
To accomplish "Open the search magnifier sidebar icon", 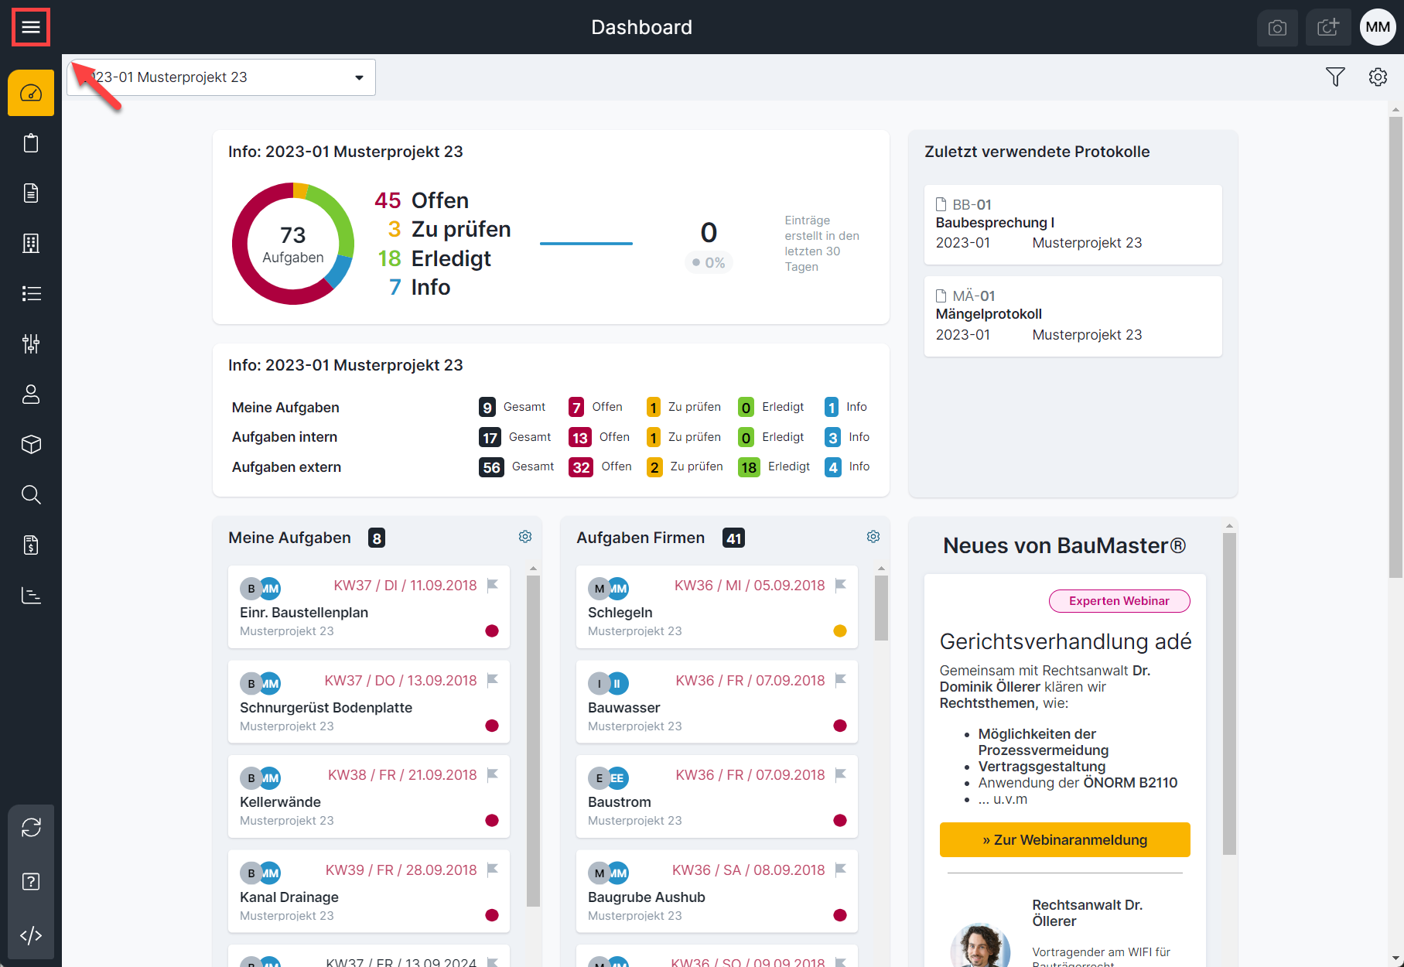I will tap(31, 495).
